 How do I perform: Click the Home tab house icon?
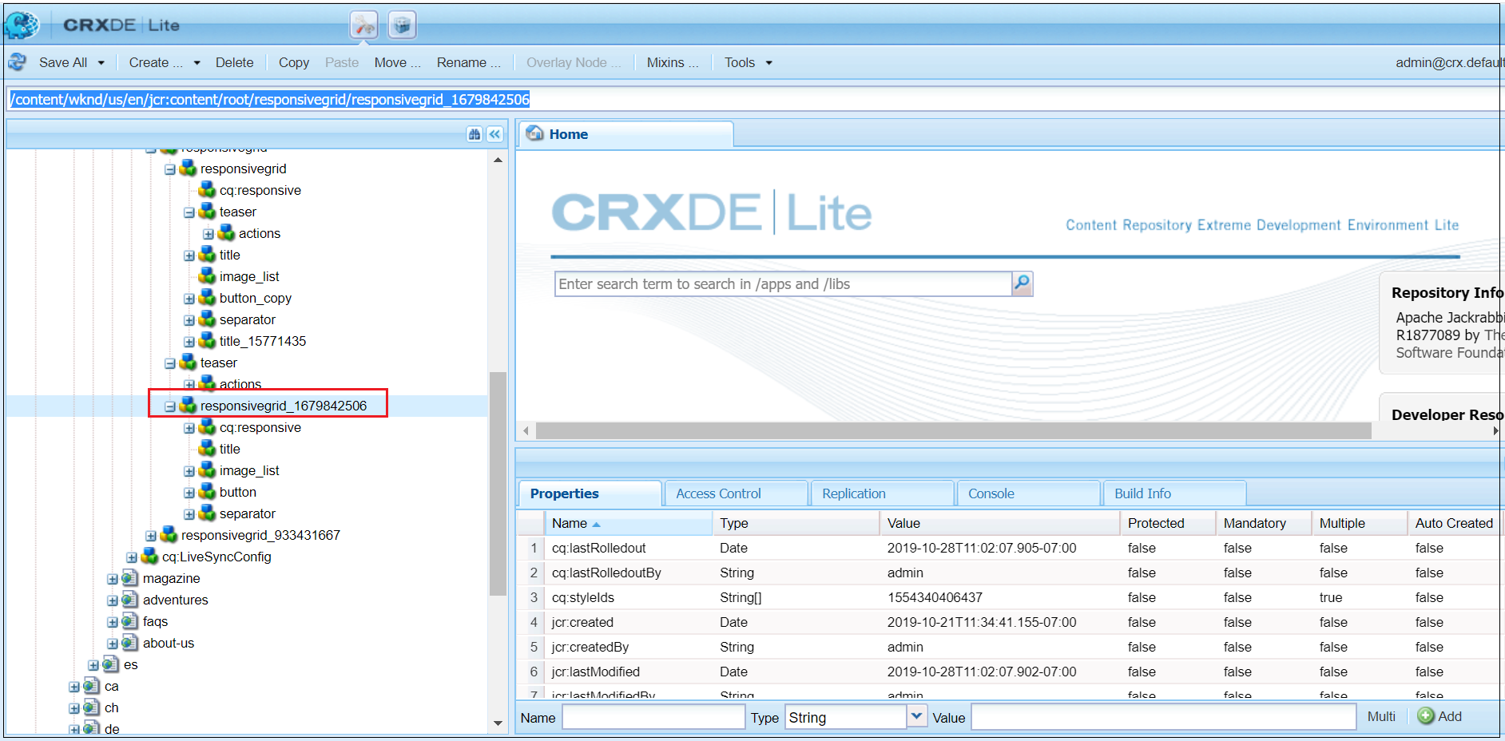click(535, 134)
